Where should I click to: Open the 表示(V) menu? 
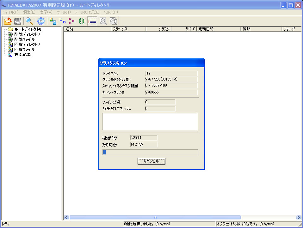coord(46,12)
